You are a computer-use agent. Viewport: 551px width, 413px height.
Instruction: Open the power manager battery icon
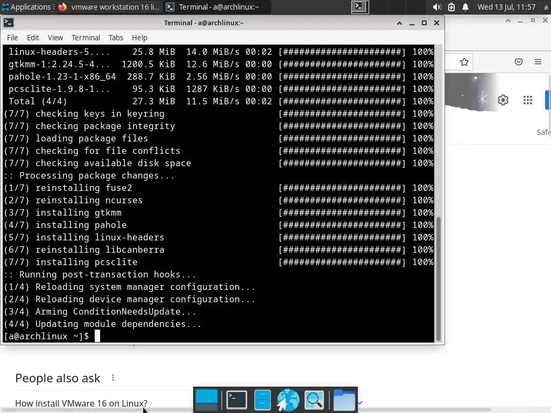click(x=451, y=6)
